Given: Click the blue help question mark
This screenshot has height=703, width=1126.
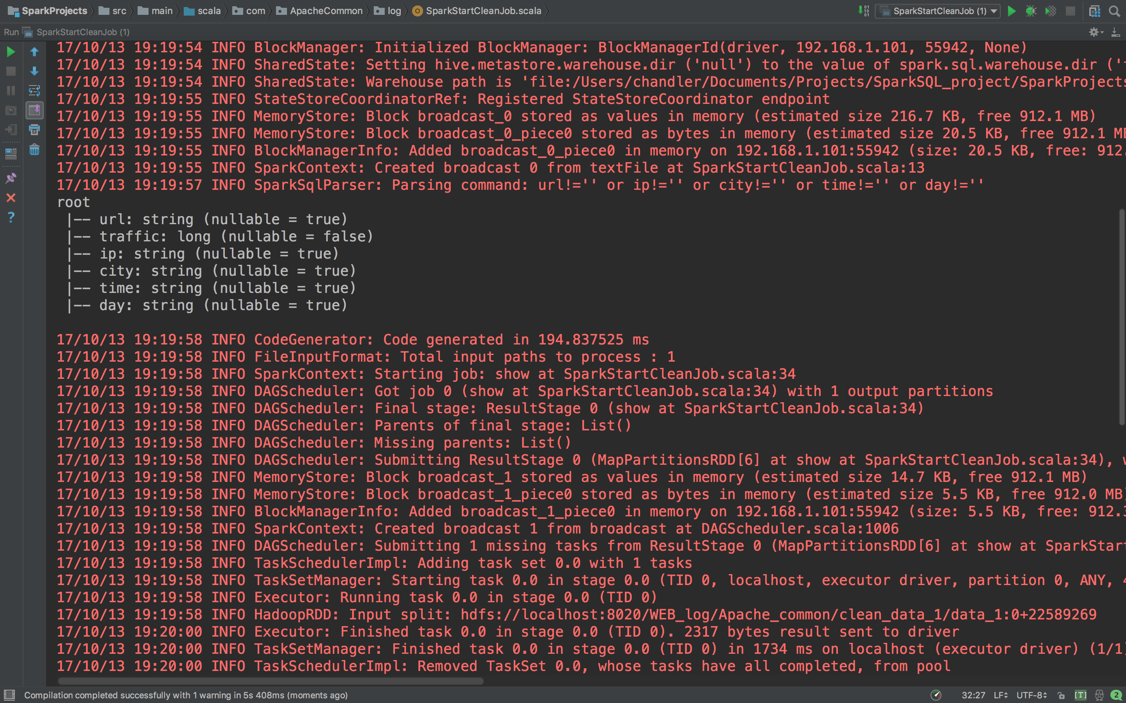Looking at the screenshot, I should (x=11, y=217).
